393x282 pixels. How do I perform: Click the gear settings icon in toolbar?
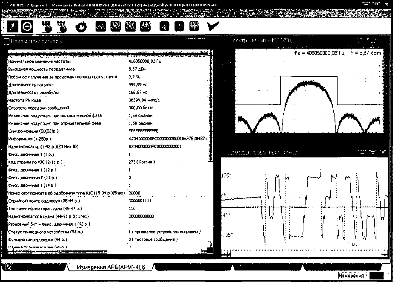pos(80,26)
